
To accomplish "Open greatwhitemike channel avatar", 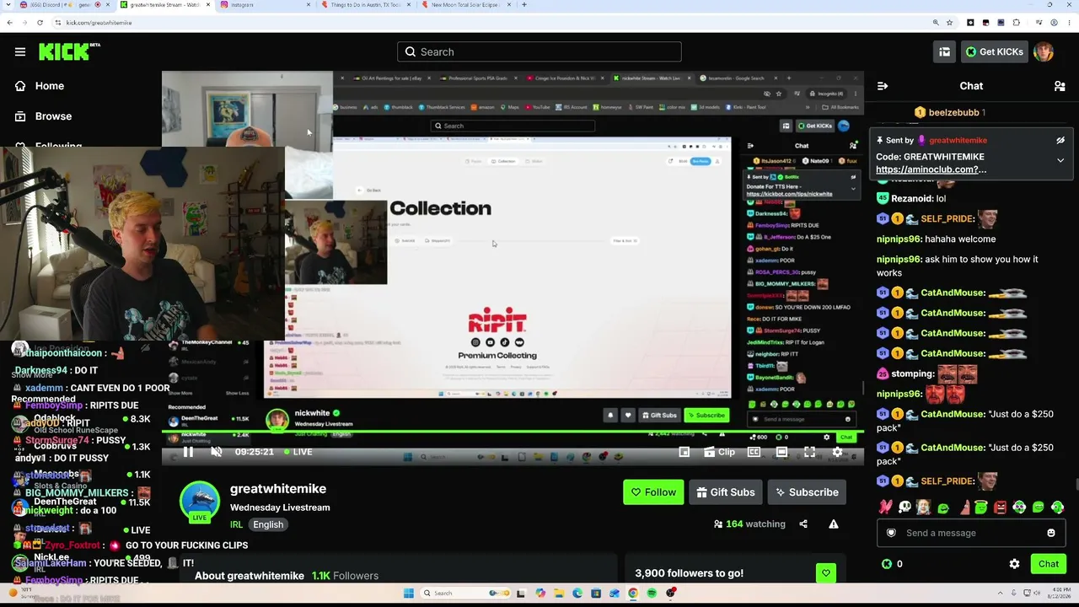I will pos(200,502).
